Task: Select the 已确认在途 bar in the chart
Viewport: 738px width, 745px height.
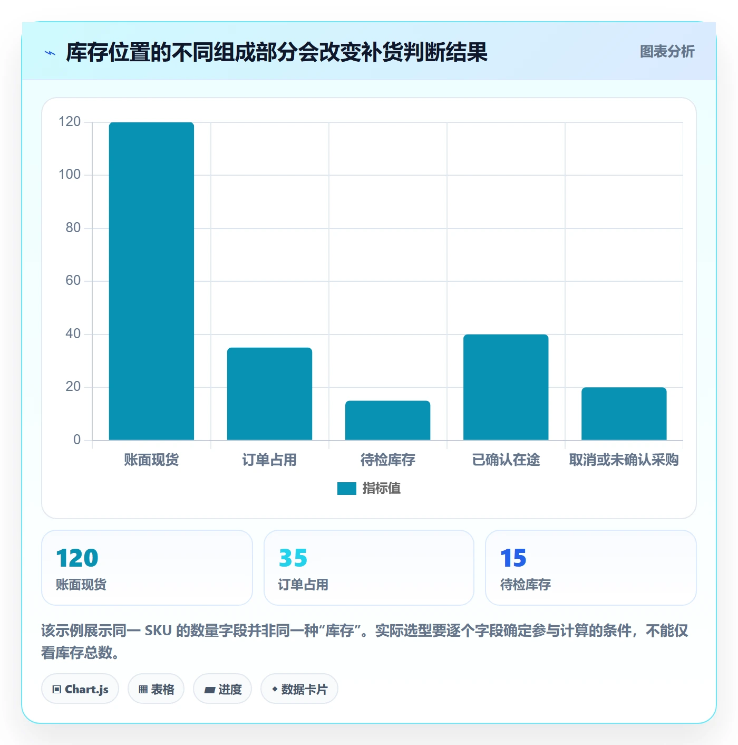Action: tap(506, 387)
